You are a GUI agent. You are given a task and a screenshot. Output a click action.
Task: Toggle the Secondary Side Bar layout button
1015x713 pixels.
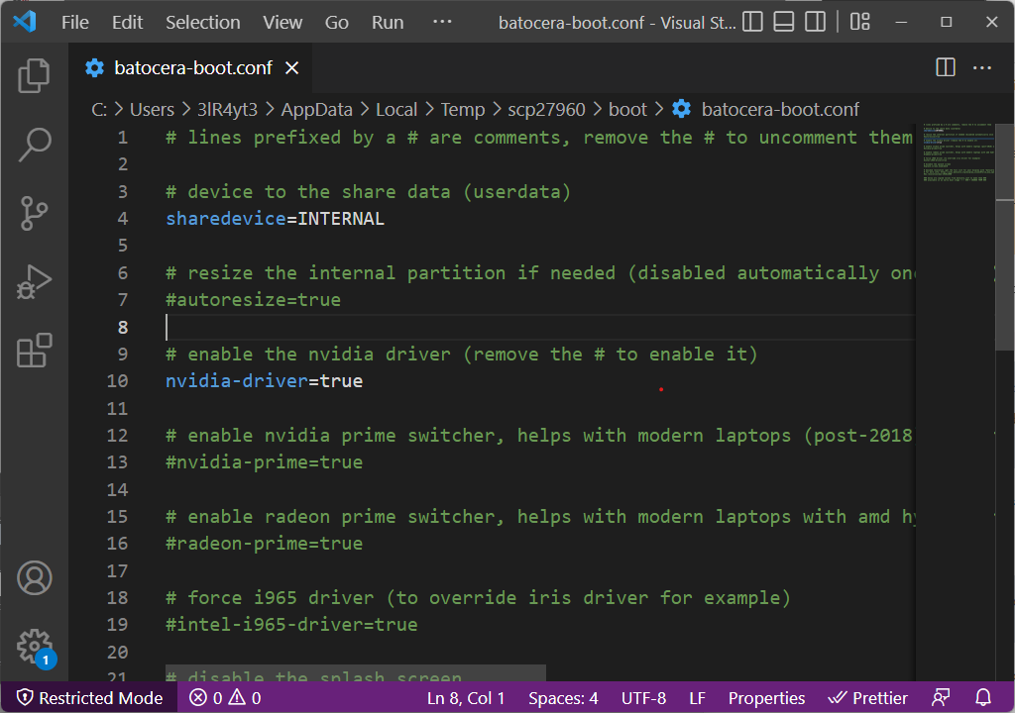815,22
